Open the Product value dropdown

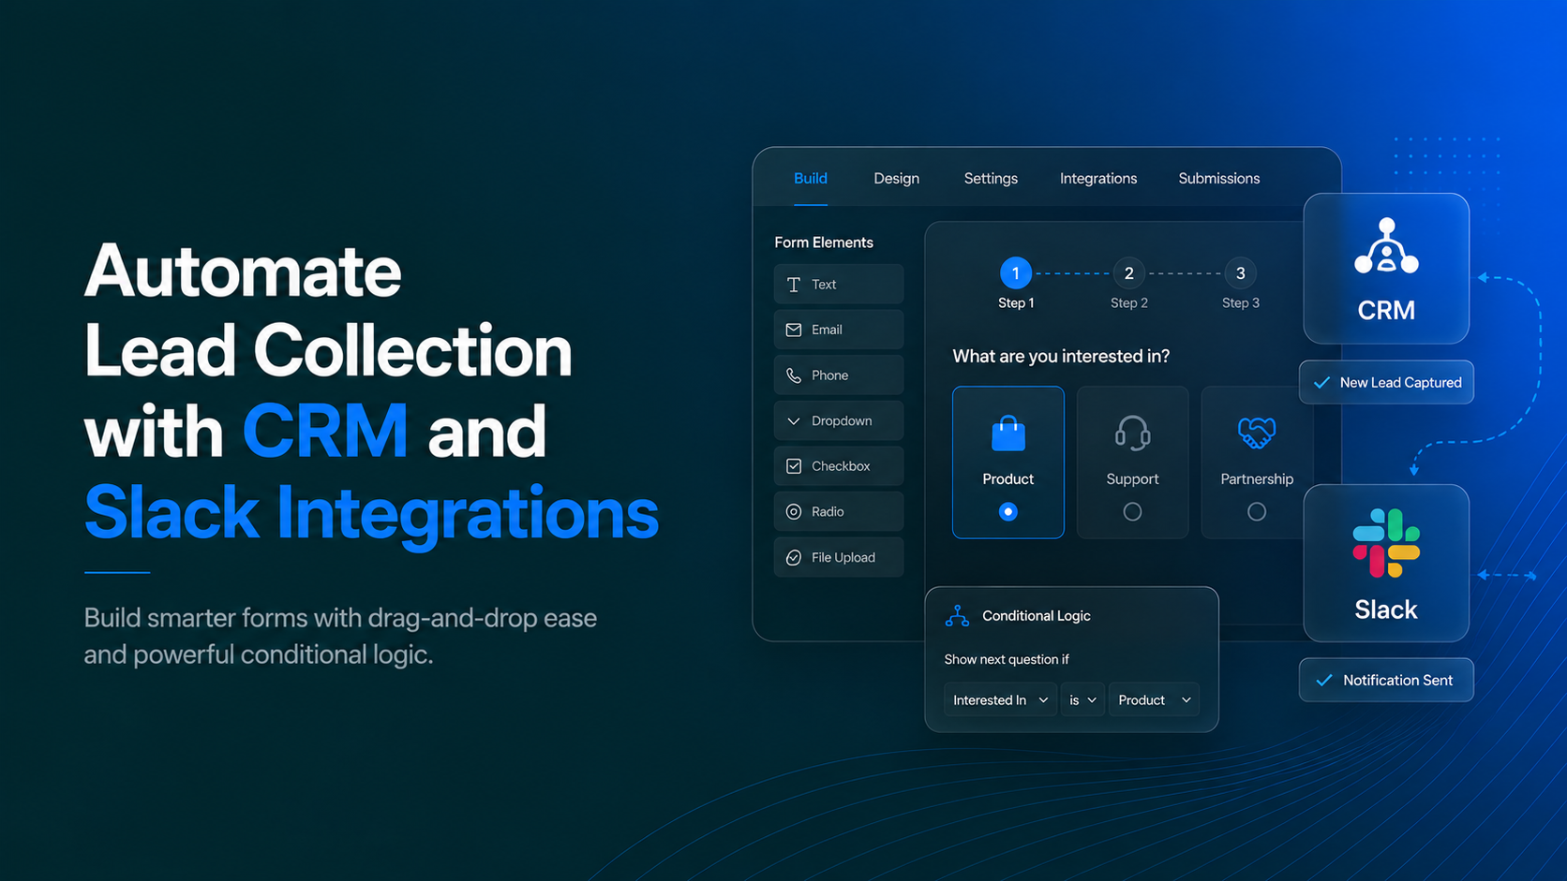click(x=1154, y=700)
